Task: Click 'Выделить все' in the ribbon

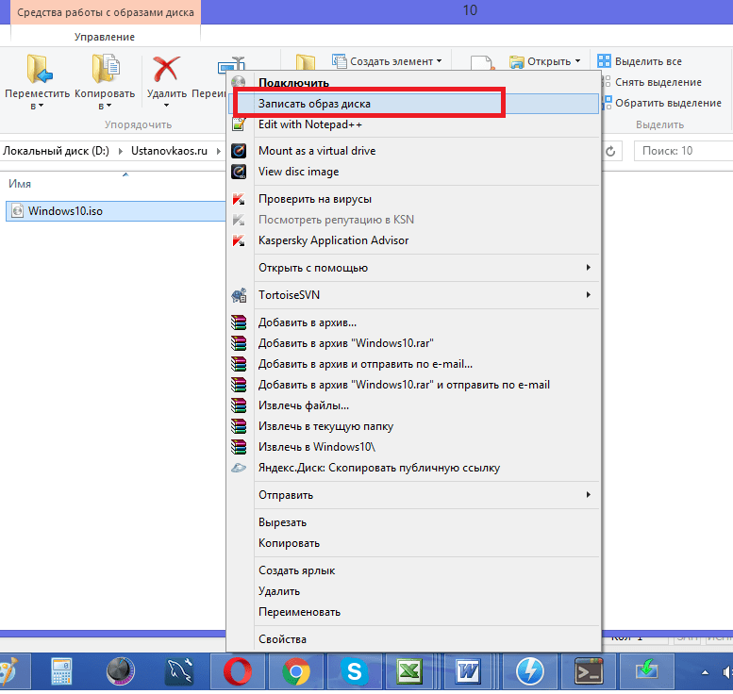Action: (640, 61)
